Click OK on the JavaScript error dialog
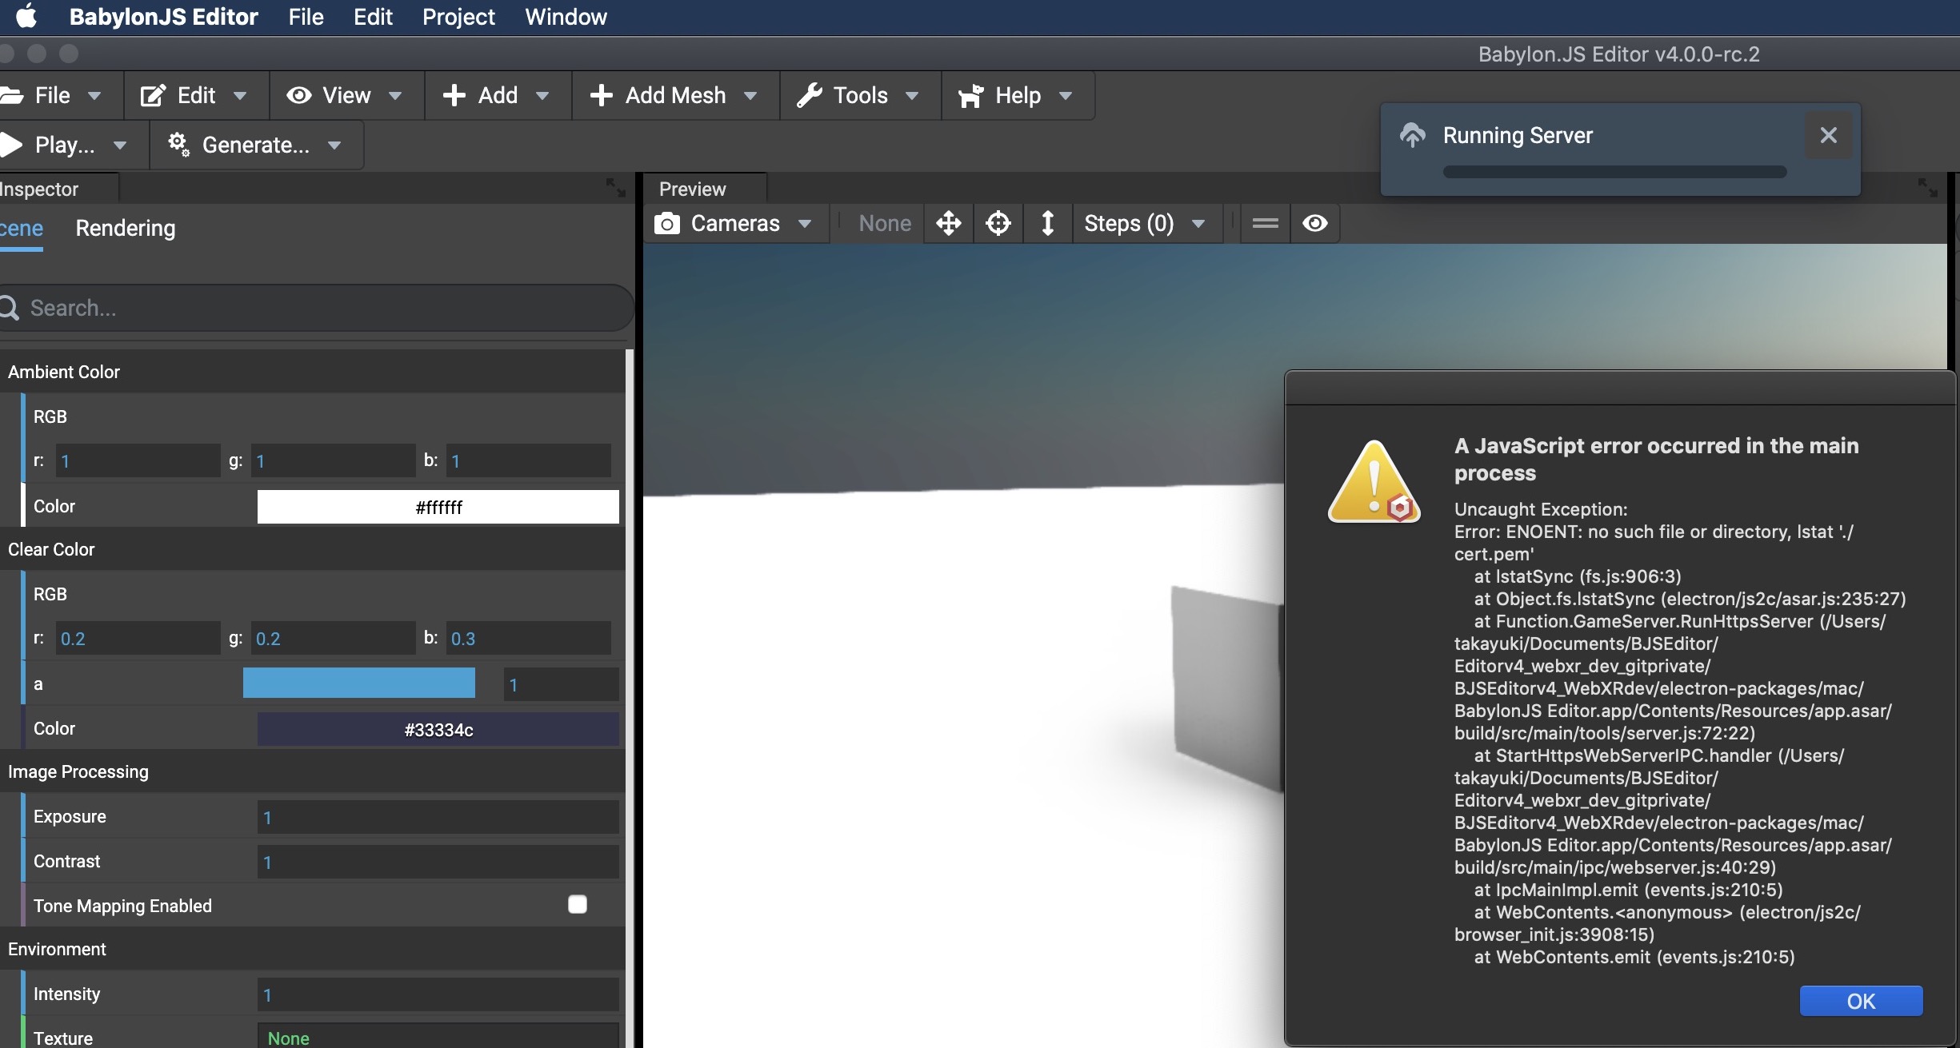This screenshot has width=1960, height=1048. point(1860,1001)
